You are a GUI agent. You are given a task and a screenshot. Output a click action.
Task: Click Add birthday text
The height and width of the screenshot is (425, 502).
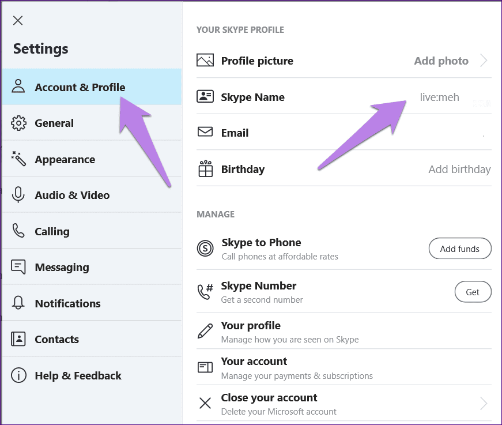click(459, 170)
